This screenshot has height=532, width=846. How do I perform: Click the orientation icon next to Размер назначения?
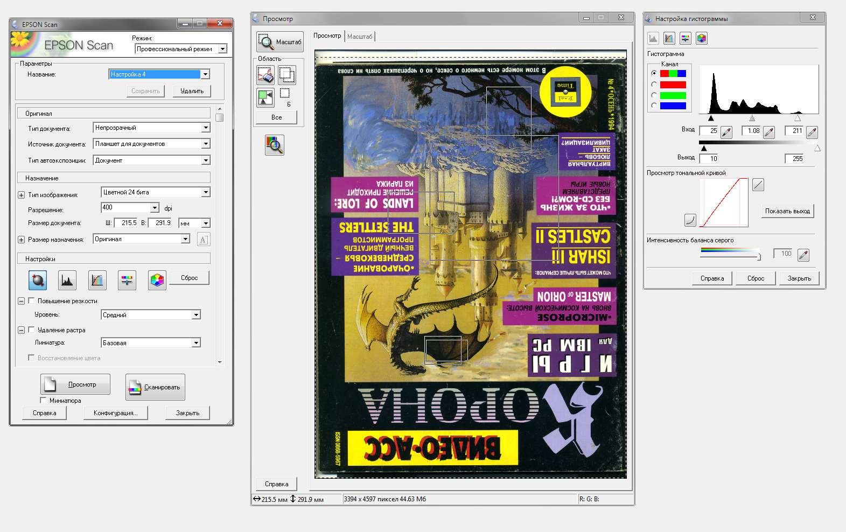coord(204,240)
